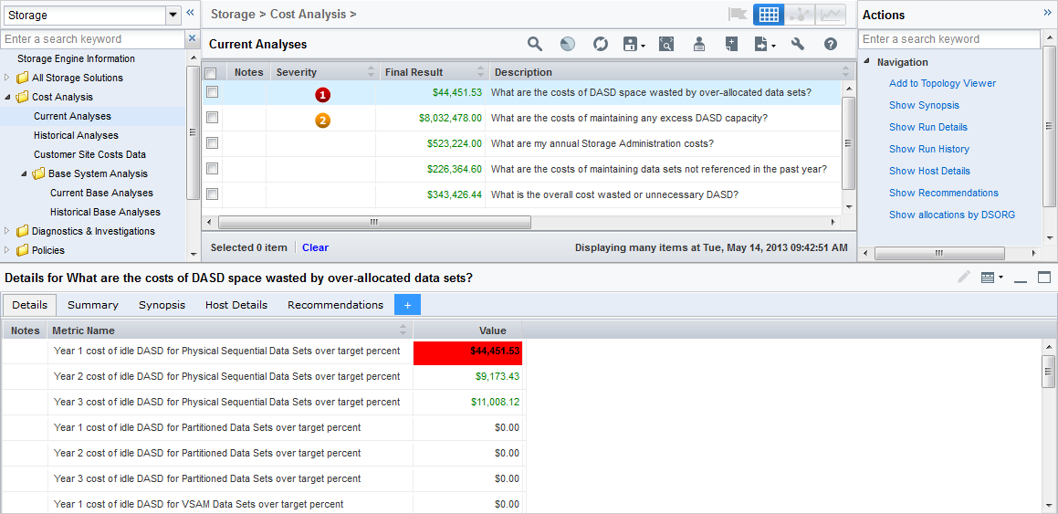
Task: Click the left pane search keyword field
Action: [93, 39]
